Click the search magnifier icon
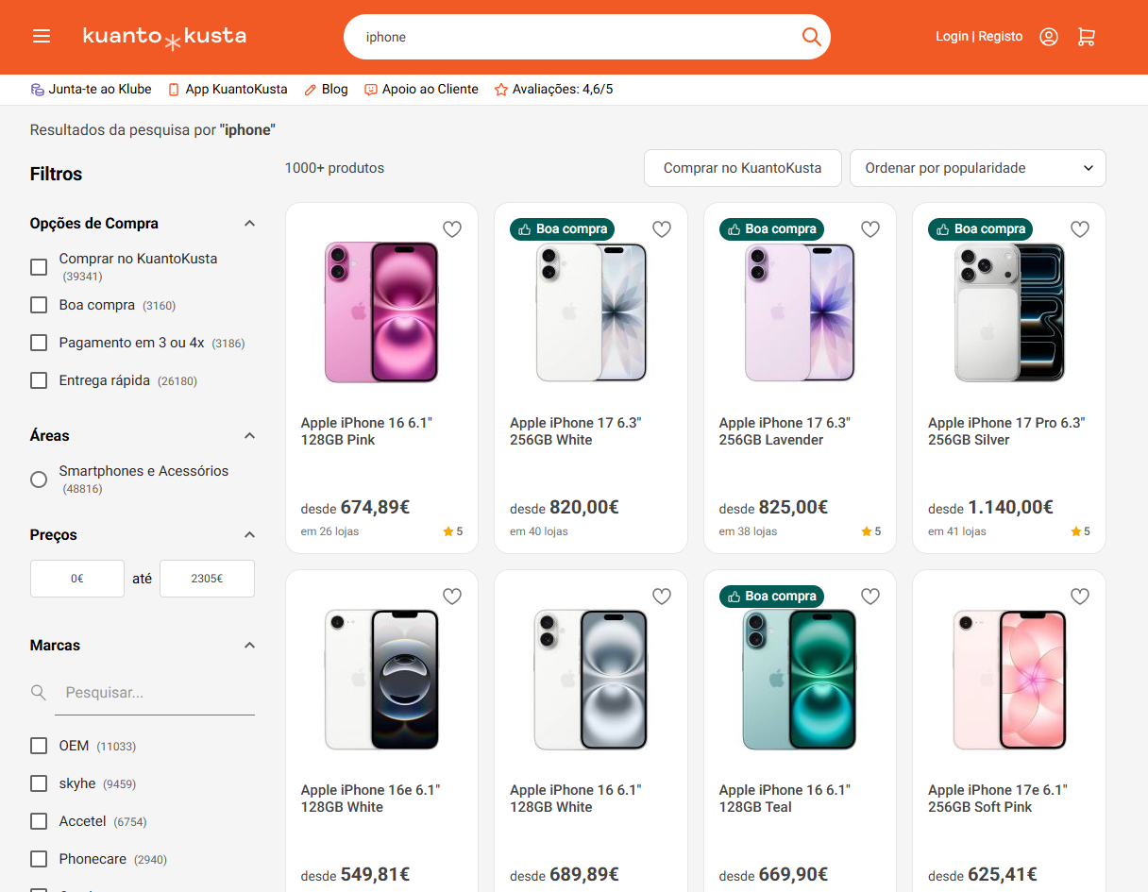1148x892 pixels. pos(811,37)
